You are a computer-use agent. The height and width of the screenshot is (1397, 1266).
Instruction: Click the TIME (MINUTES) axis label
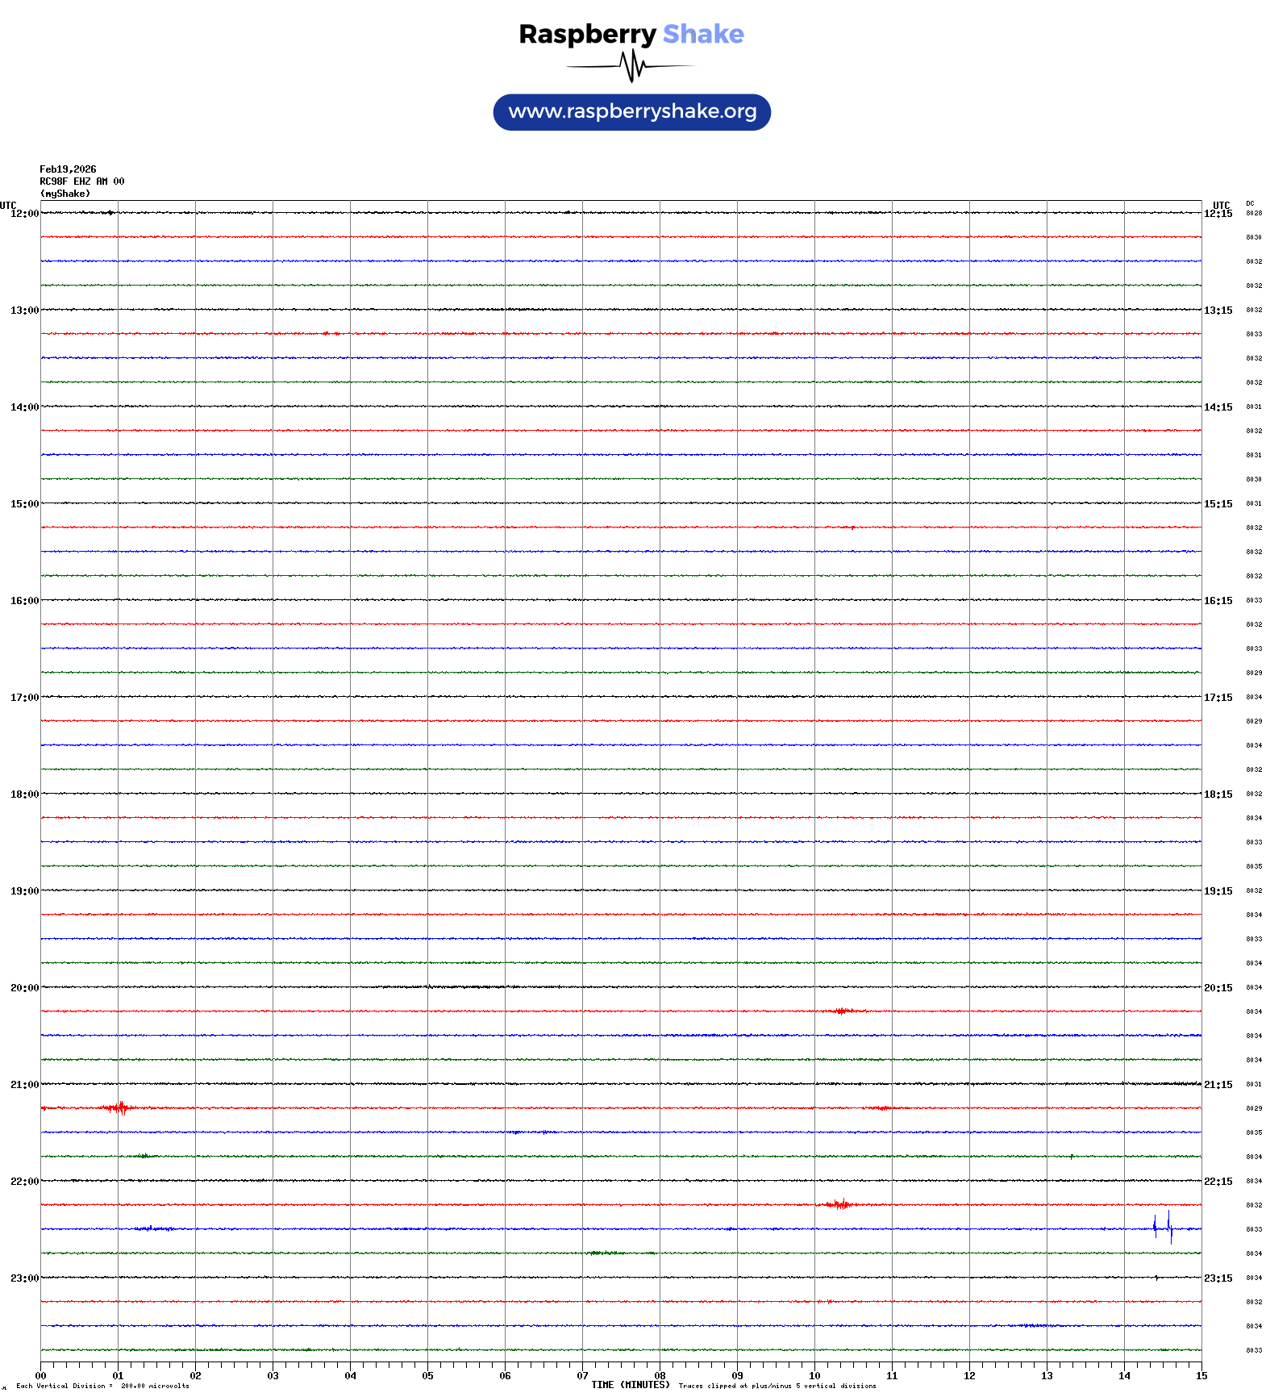(x=630, y=1385)
